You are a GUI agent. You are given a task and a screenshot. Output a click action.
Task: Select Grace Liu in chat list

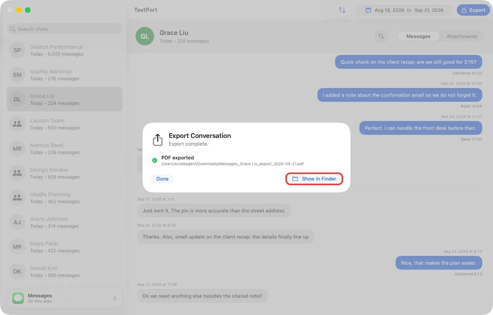coord(65,99)
